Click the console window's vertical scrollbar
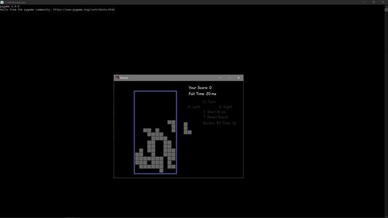Image resolution: width=388 pixels, height=218 pixels. (x=386, y=111)
